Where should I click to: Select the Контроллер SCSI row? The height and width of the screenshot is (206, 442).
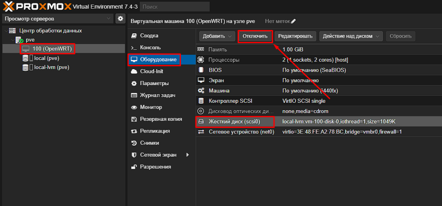click(319, 101)
